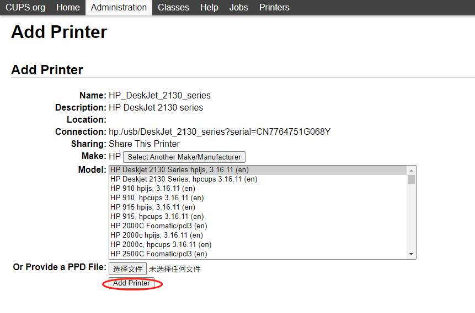
Task: Click model list scroll down arrow
Action: tap(411, 254)
